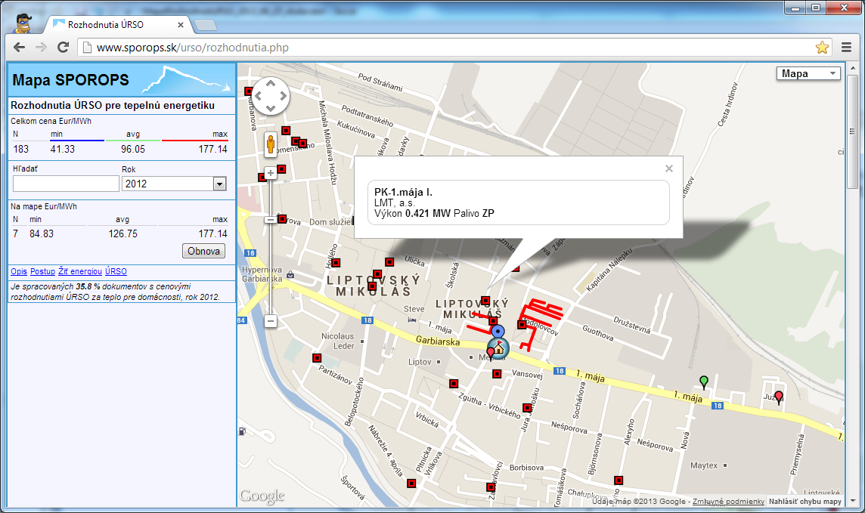Click the red square marker near Borbisova
This screenshot has width=865, height=513.
[x=491, y=487]
